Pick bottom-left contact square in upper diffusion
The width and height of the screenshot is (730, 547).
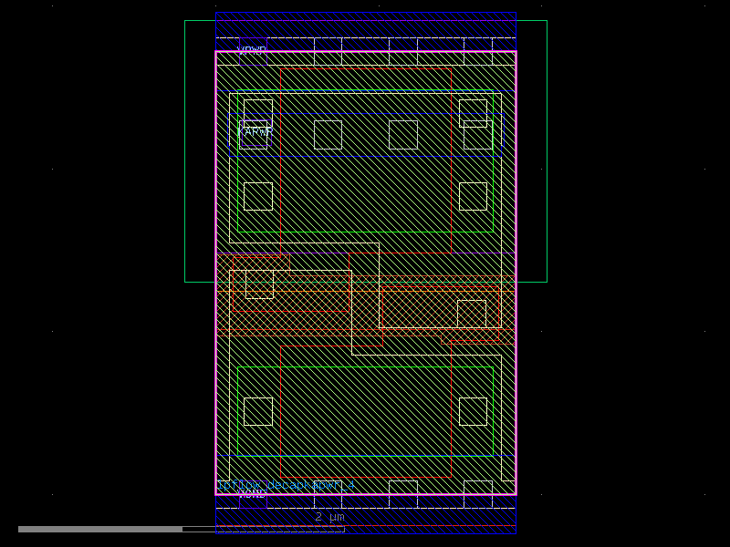click(x=258, y=196)
